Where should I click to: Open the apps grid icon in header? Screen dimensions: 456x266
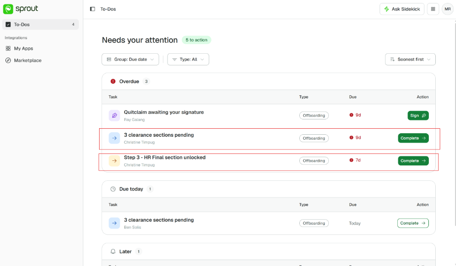(x=433, y=9)
